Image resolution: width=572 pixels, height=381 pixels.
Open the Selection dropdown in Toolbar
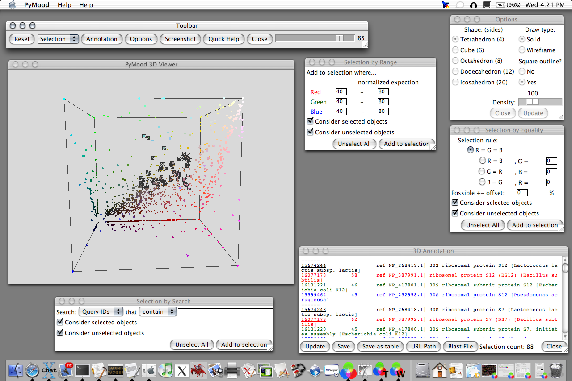58,39
